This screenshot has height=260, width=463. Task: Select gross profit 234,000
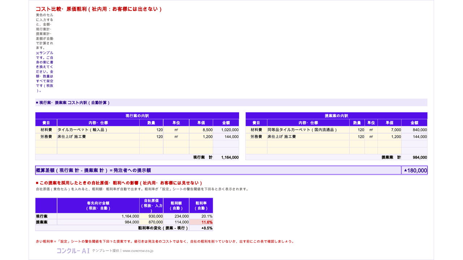click(176, 216)
